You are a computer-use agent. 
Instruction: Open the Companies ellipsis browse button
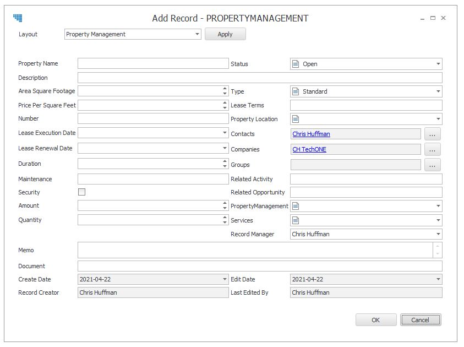[x=432, y=149]
